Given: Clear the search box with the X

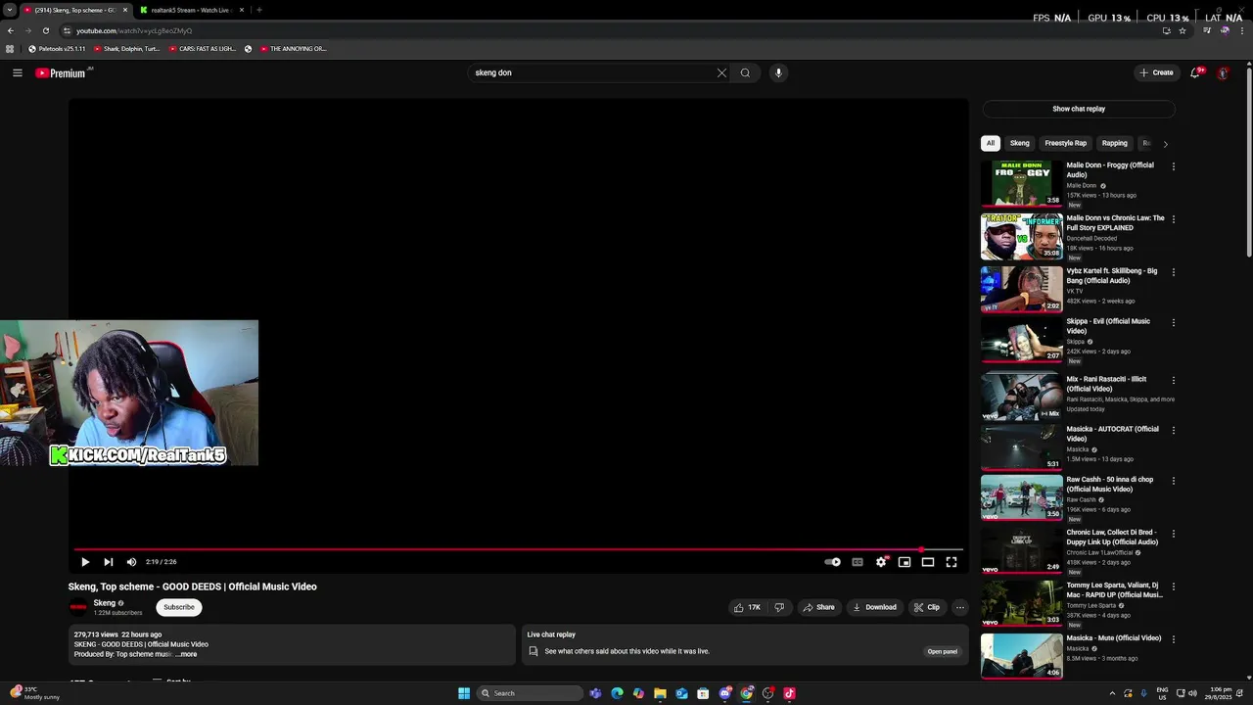Looking at the screenshot, I should coord(721,72).
